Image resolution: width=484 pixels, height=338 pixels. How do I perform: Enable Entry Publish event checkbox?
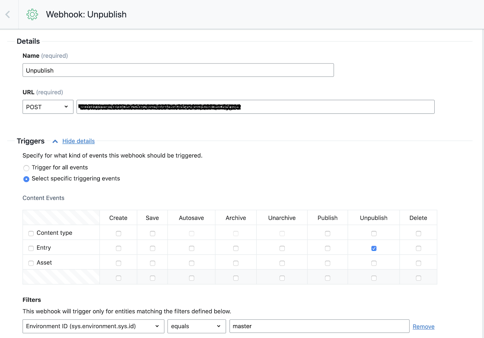coord(328,248)
